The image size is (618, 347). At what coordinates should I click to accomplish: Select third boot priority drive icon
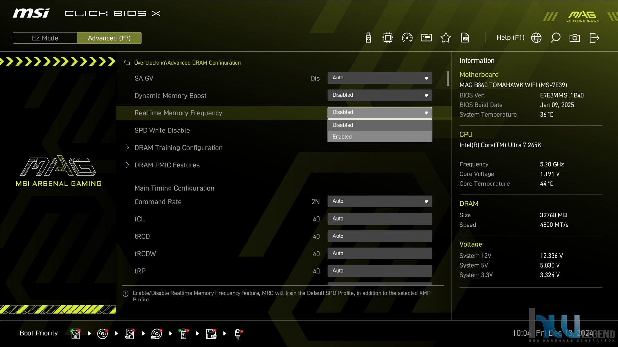tap(130, 333)
